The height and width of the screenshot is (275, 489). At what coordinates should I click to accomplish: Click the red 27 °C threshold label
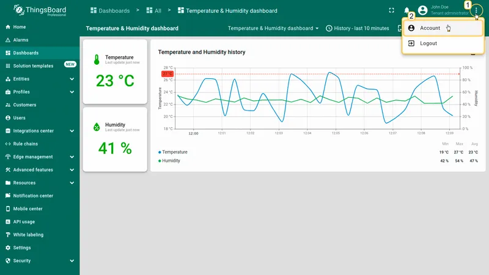(x=167, y=74)
